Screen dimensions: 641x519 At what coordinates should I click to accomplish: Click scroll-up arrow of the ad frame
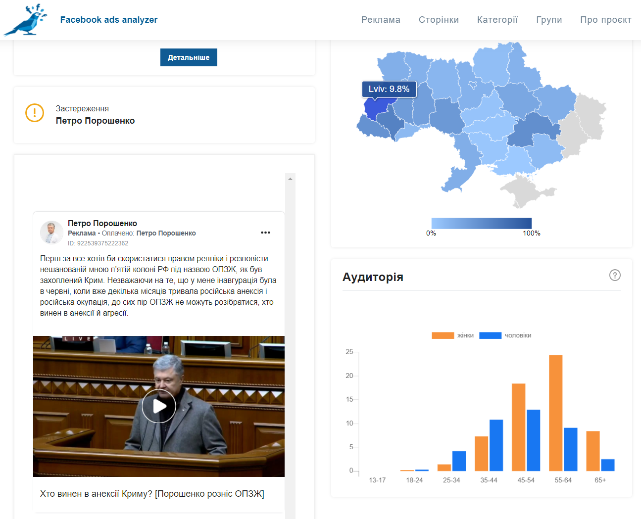(x=291, y=179)
